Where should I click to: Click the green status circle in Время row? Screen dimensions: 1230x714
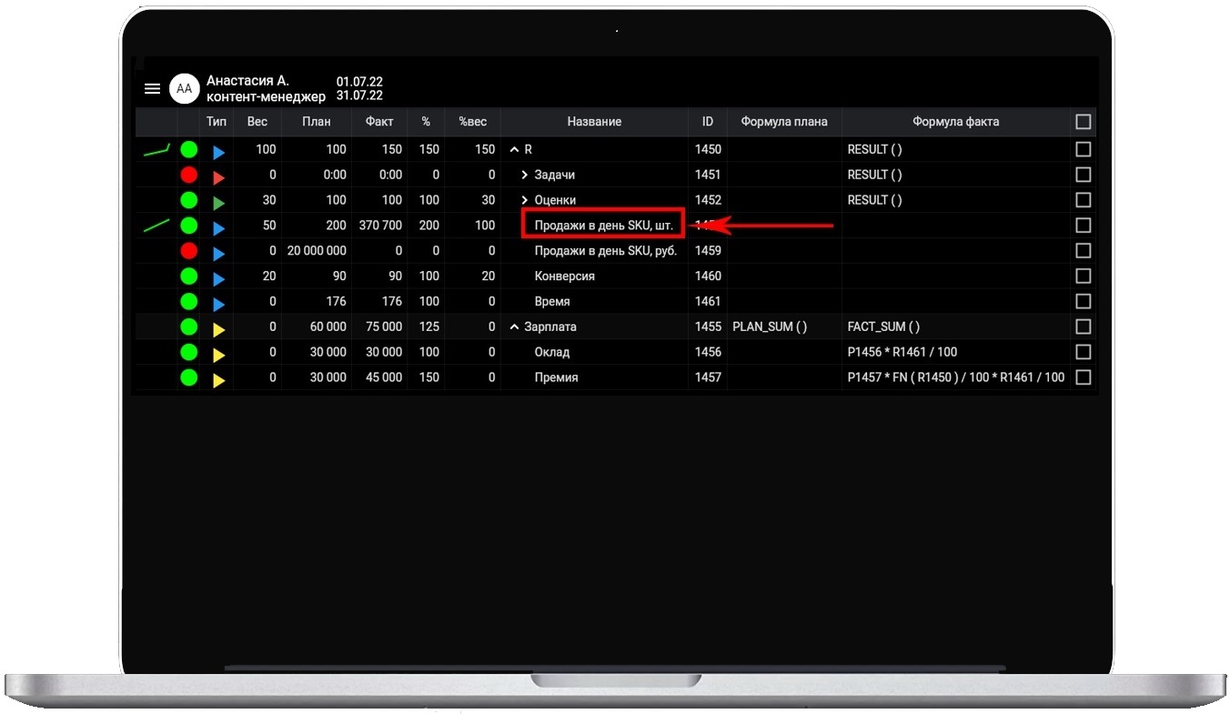coord(189,301)
